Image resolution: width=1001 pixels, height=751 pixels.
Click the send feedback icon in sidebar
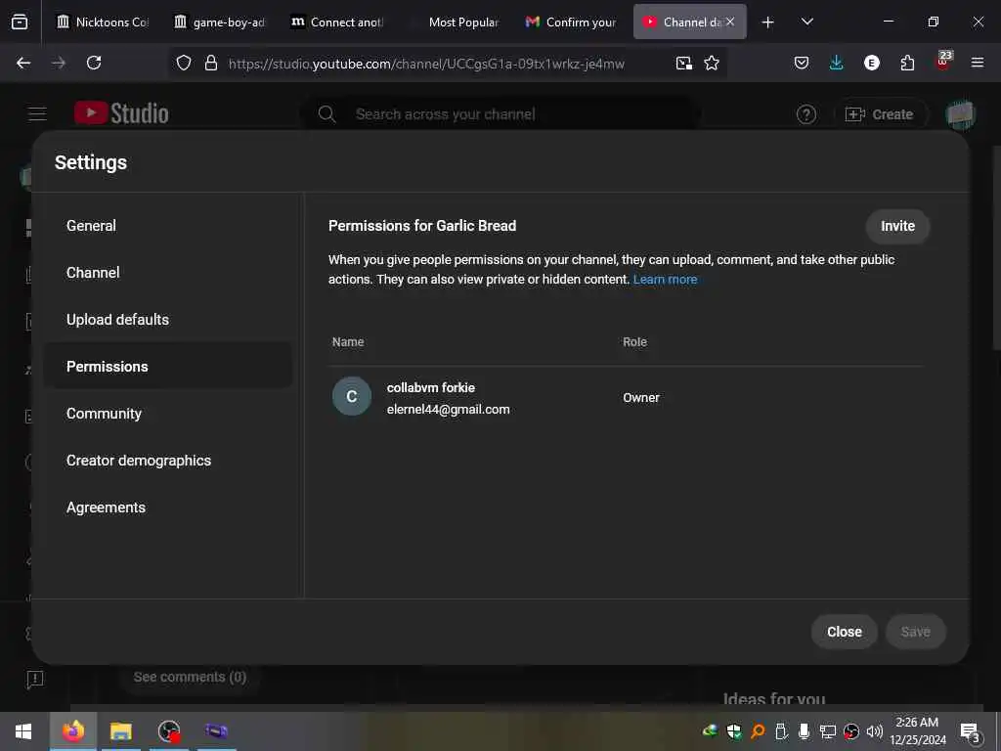click(x=35, y=679)
